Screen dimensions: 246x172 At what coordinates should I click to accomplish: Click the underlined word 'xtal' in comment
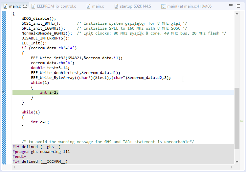(x=176, y=23)
